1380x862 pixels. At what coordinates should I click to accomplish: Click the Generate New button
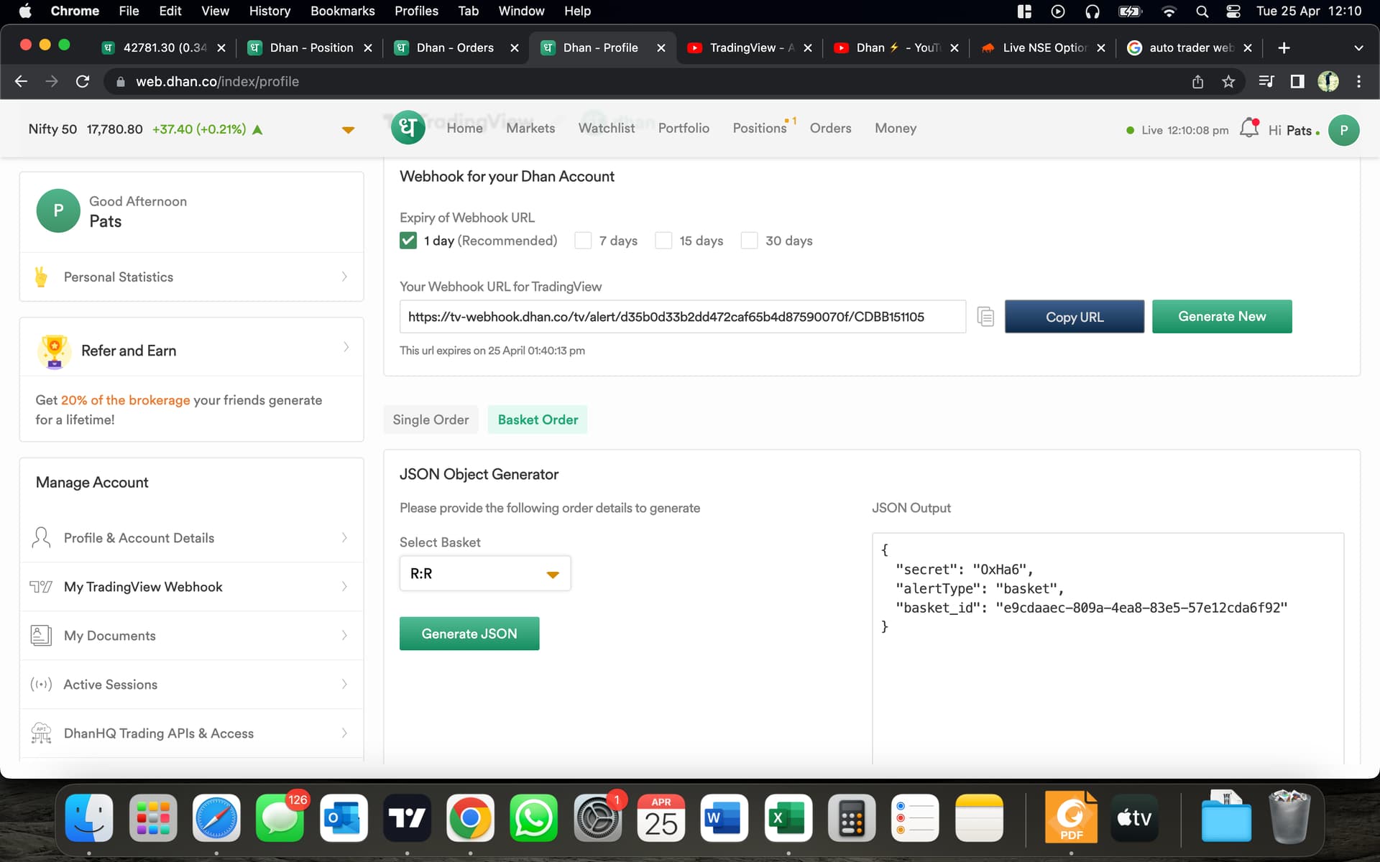(1222, 316)
